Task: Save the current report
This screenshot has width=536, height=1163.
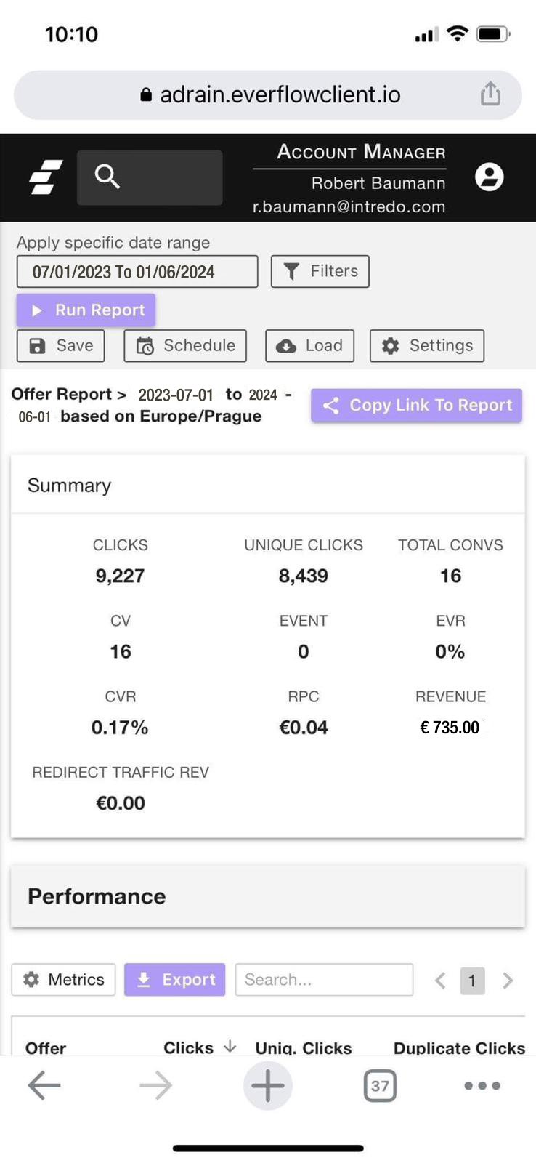Action: (61, 346)
